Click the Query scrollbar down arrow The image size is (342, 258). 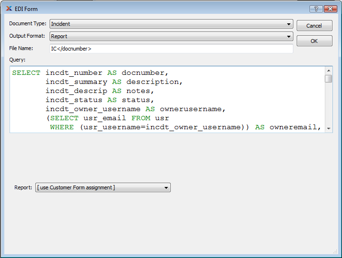(x=328, y=129)
